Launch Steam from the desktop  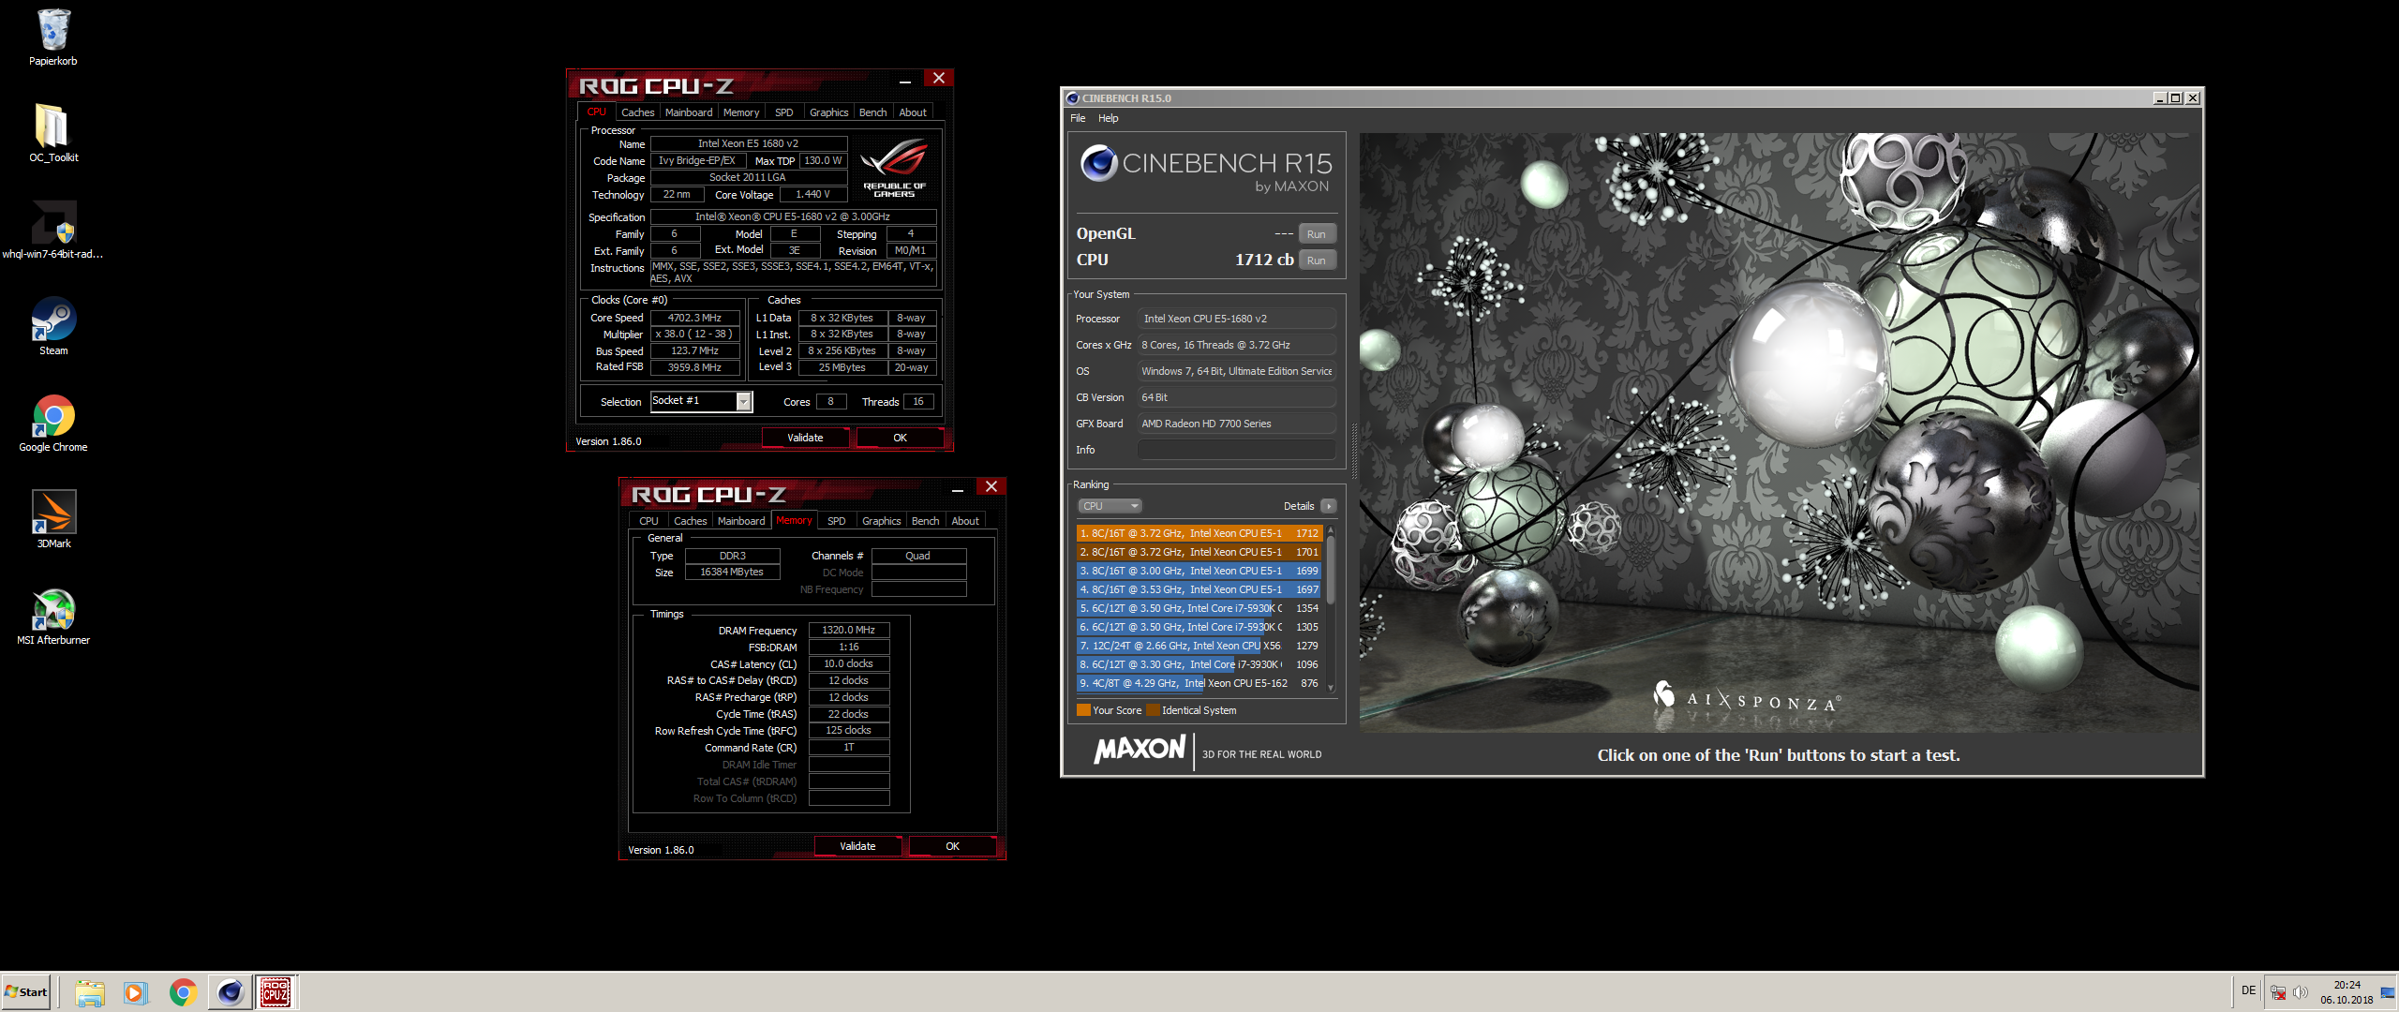point(53,326)
